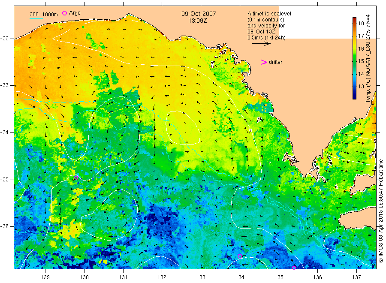
Task: Click the longitude label '134'
Action: (x=240, y=277)
